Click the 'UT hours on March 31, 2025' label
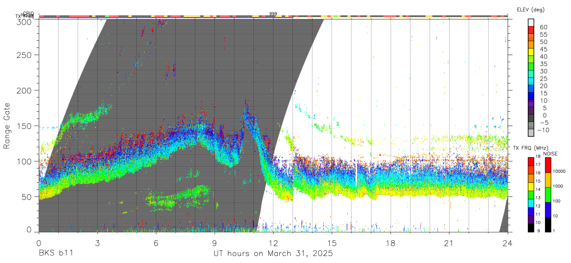Image resolution: width=571 pixels, height=263 pixels. 273,253
